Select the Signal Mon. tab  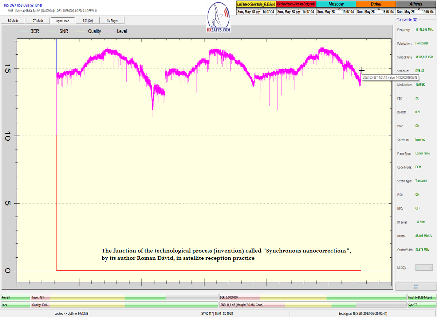(x=63, y=21)
